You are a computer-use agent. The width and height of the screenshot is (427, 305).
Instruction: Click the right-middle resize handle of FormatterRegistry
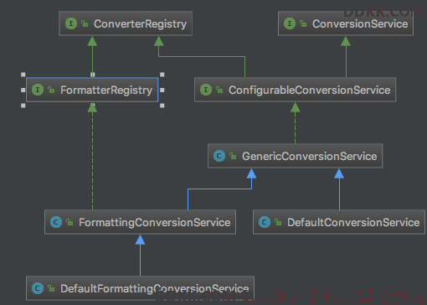click(162, 90)
